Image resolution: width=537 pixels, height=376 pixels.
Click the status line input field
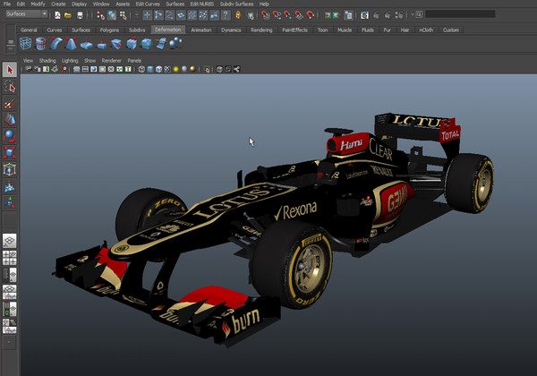click(x=460, y=14)
